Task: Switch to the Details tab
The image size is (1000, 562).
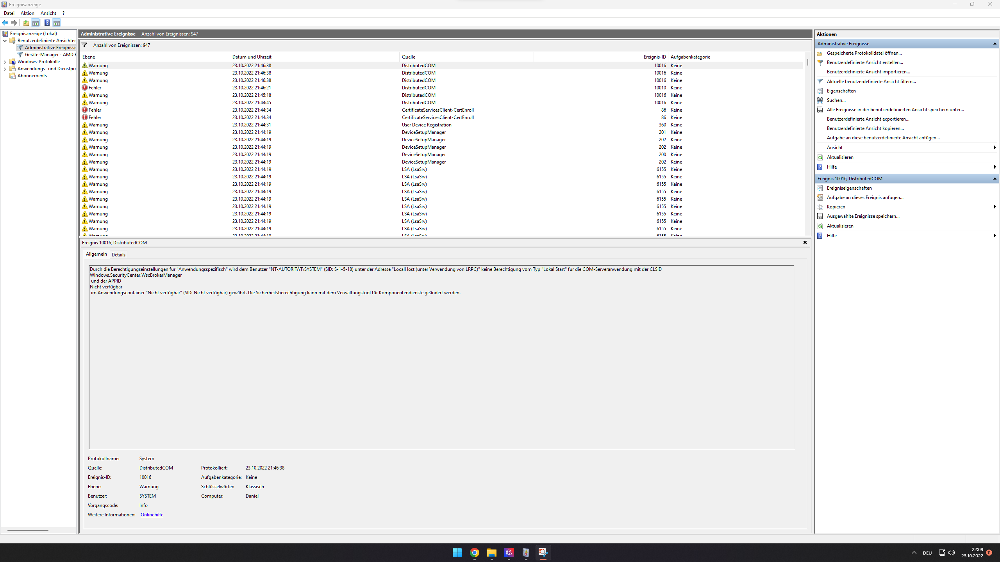Action: coord(118,255)
